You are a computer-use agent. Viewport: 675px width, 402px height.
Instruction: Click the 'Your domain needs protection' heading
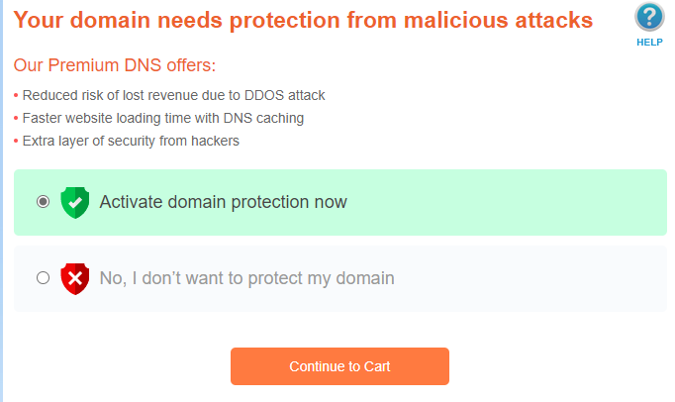click(x=303, y=19)
